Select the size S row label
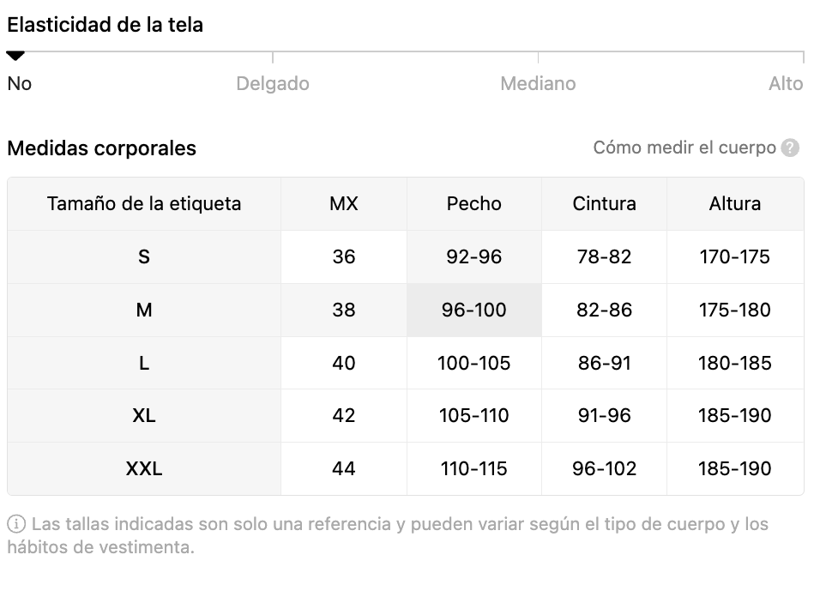Image resolution: width=820 pixels, height=597 pixels. tap(144, 256)
